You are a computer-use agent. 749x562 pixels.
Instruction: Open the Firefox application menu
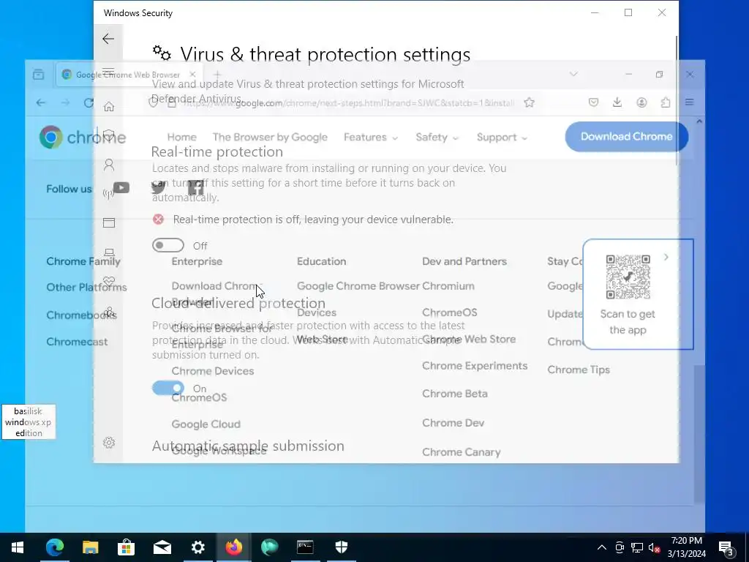pyautogui.click(x=689, y=102)
